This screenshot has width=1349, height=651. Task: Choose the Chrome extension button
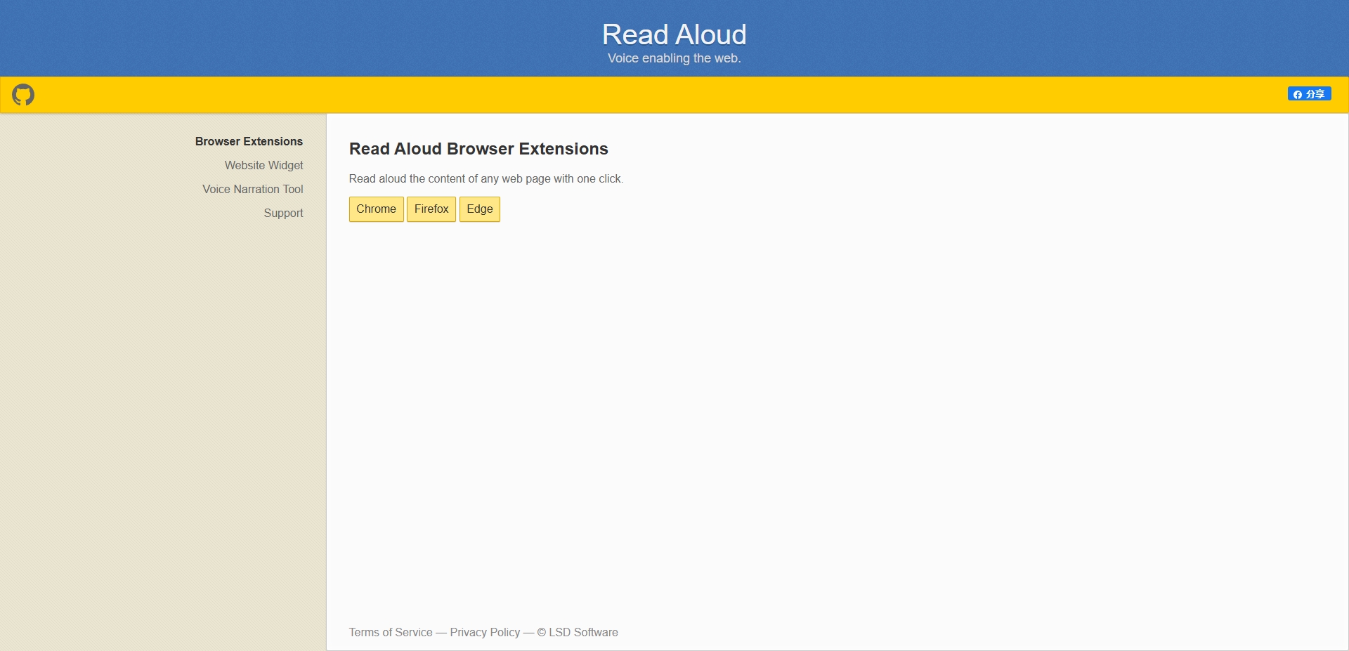click(x=376, y=209)
